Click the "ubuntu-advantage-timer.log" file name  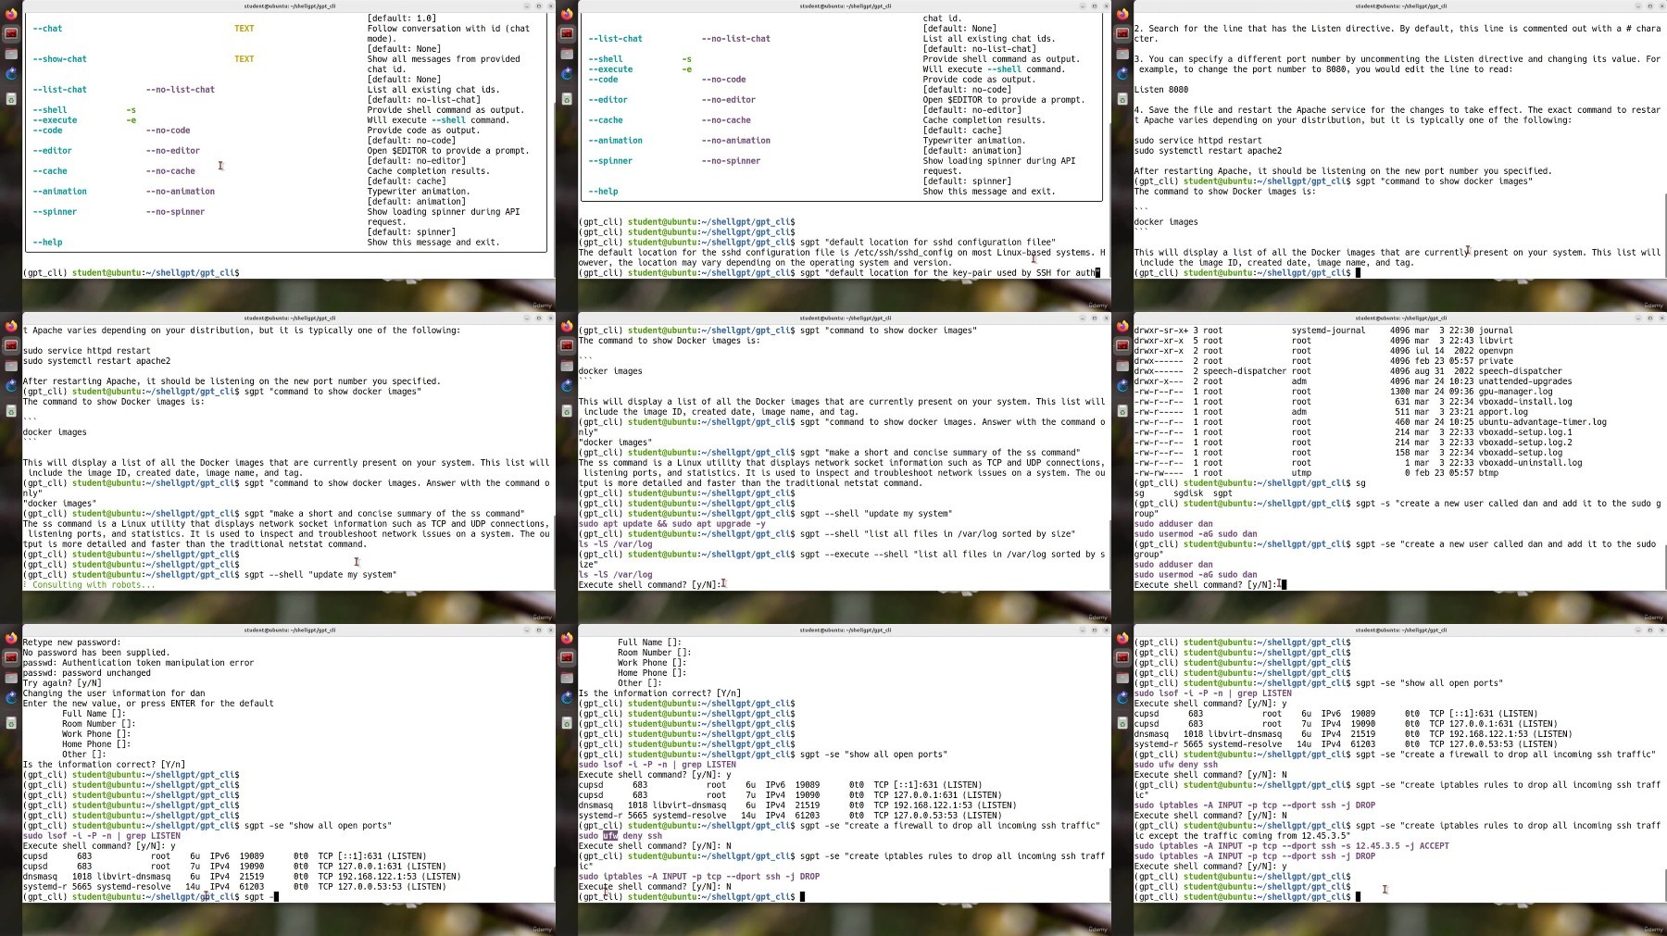[x=1542, y=422]
